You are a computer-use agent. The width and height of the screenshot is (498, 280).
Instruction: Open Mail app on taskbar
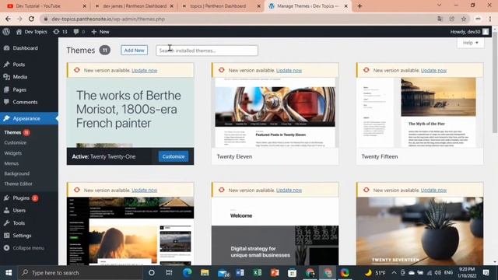(x=223, y=273)
